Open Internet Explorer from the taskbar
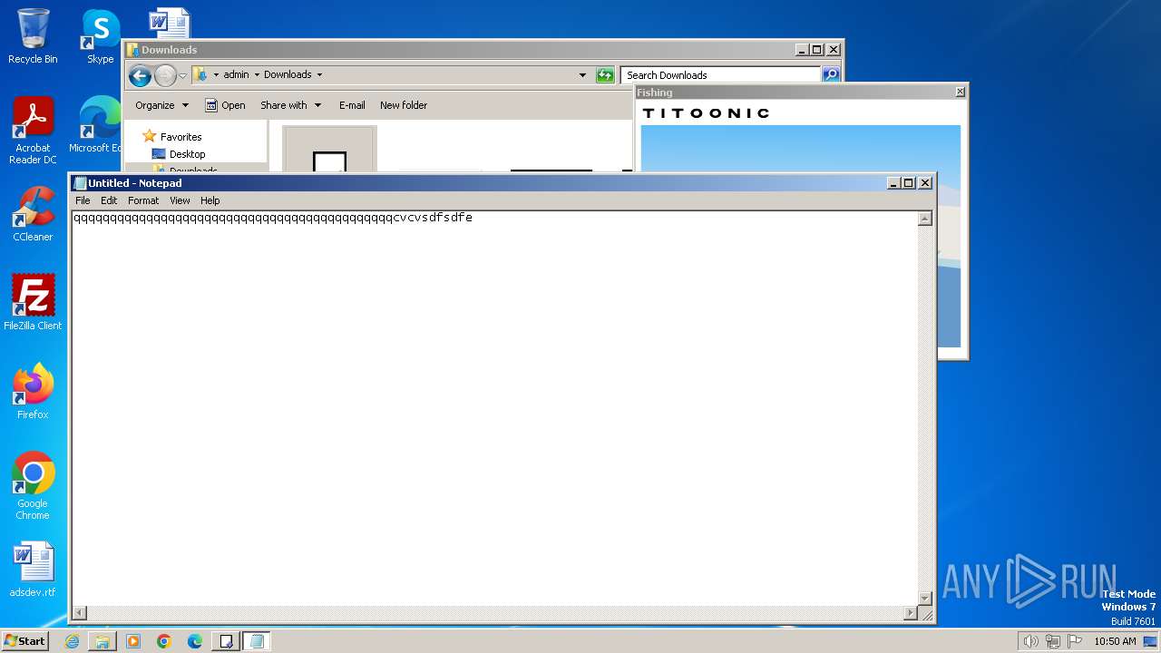The width and height of the screenshot is (1161, 653). click(x=72, y=641)
